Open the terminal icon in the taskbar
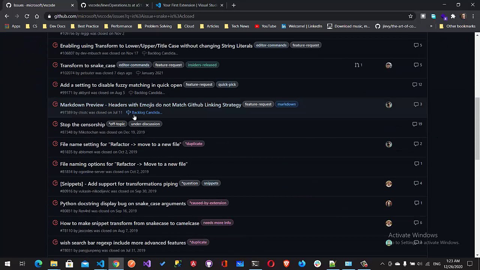 coord(255,264)
